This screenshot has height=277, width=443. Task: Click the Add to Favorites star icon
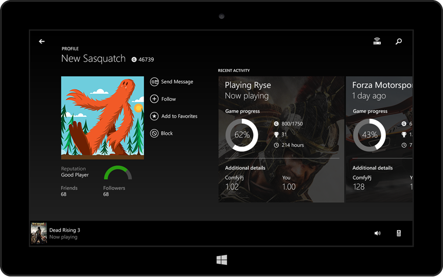[154, 116]
